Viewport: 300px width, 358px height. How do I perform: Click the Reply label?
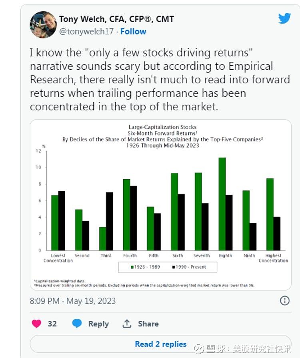98,324
